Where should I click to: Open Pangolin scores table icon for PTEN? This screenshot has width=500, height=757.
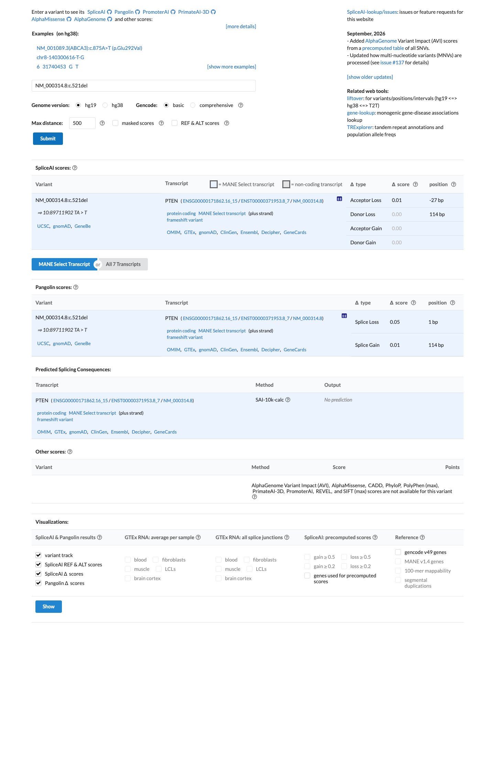[x=344, y=316]
